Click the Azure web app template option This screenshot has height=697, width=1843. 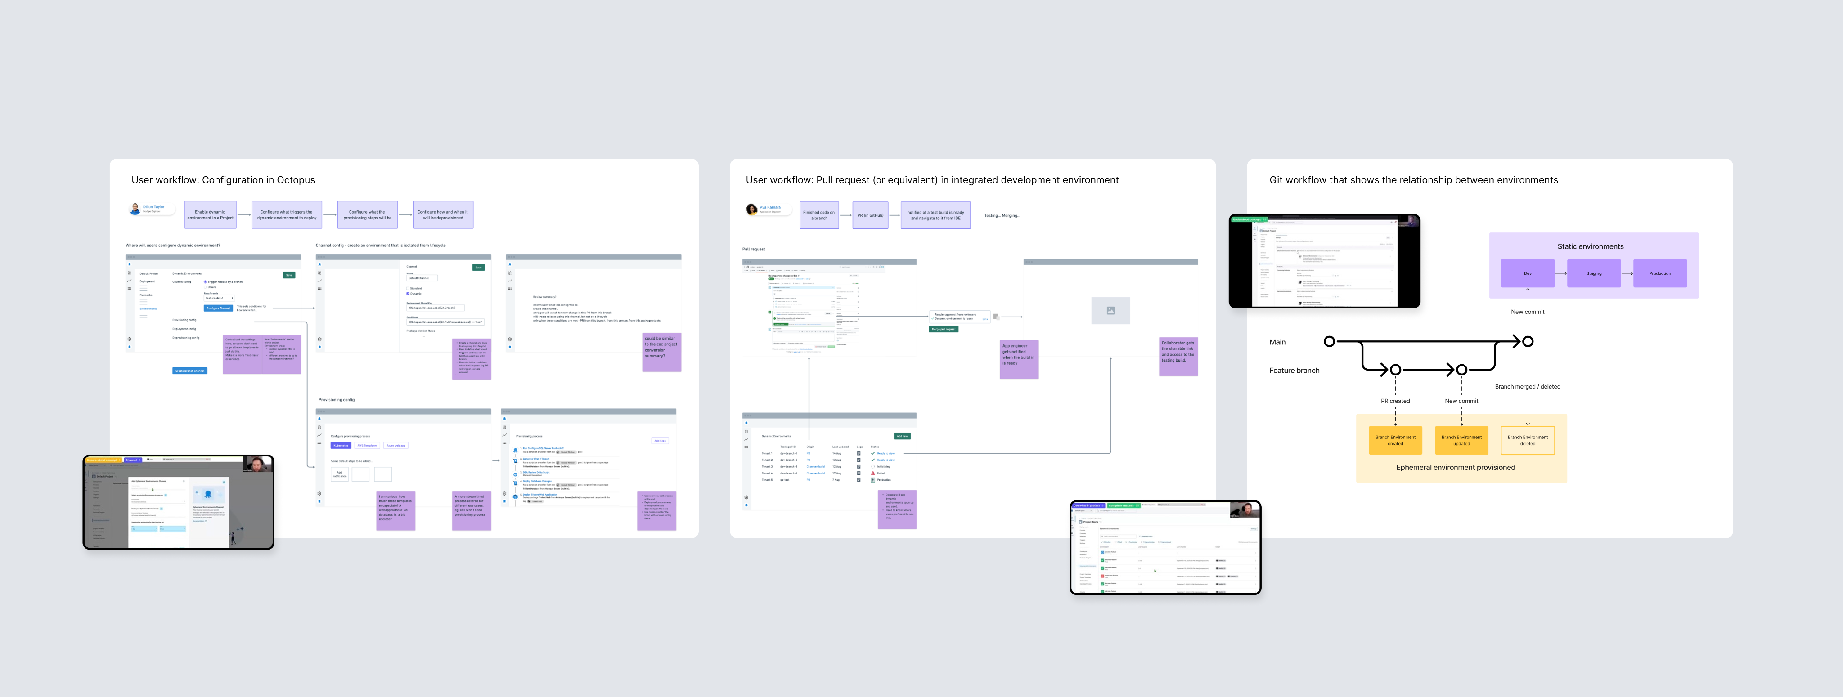tap(396, 445)
